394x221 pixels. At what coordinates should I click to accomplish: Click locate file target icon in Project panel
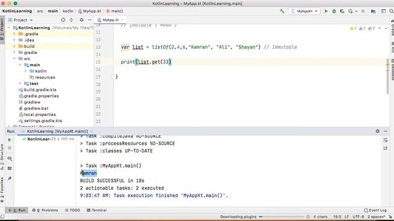[63, 20]
